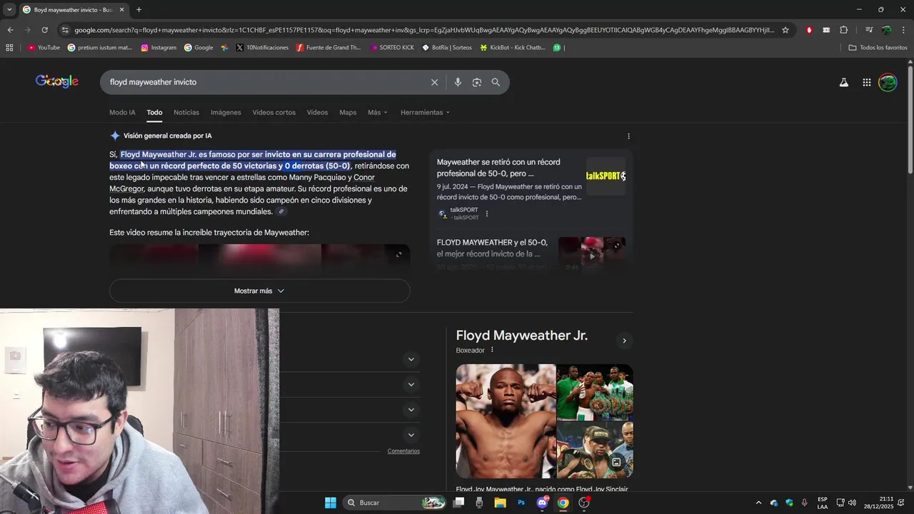This screenshot has height=514, width=914.
Task: Open AI overview three-dot options
Action: [628, 136]
